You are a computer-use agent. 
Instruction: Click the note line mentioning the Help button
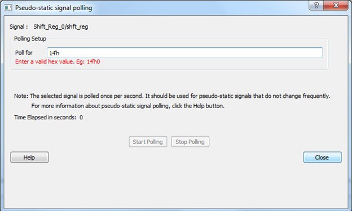pyautogui.click(x=127, y=106)
